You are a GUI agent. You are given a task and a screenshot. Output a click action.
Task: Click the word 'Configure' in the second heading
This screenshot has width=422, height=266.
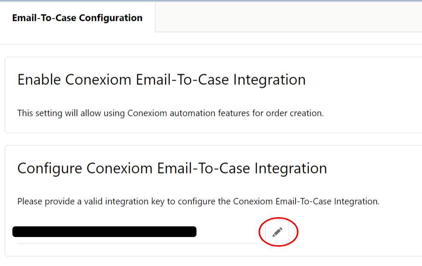(49, 168)
